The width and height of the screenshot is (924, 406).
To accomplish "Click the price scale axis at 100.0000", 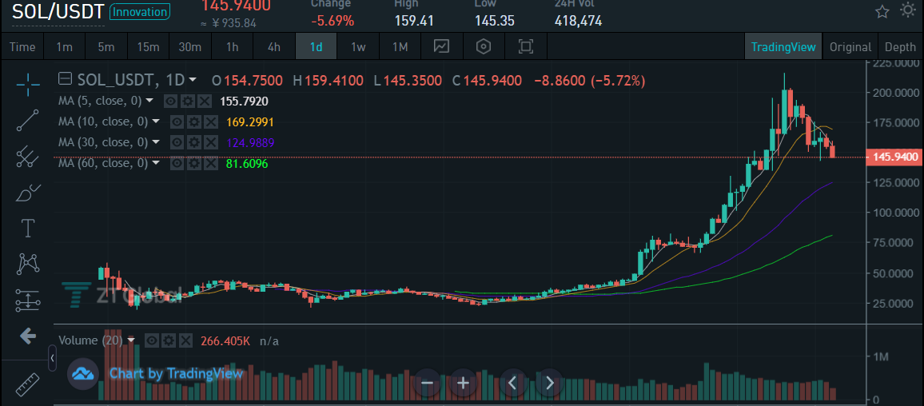I will click(896, 212).
